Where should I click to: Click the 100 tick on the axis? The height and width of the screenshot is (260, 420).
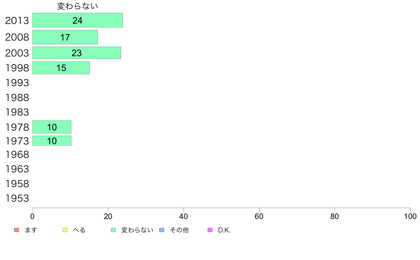click(410, 216)
